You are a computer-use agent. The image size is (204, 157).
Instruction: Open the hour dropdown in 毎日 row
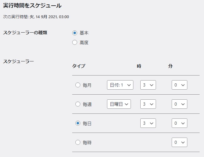coord(148,123)
